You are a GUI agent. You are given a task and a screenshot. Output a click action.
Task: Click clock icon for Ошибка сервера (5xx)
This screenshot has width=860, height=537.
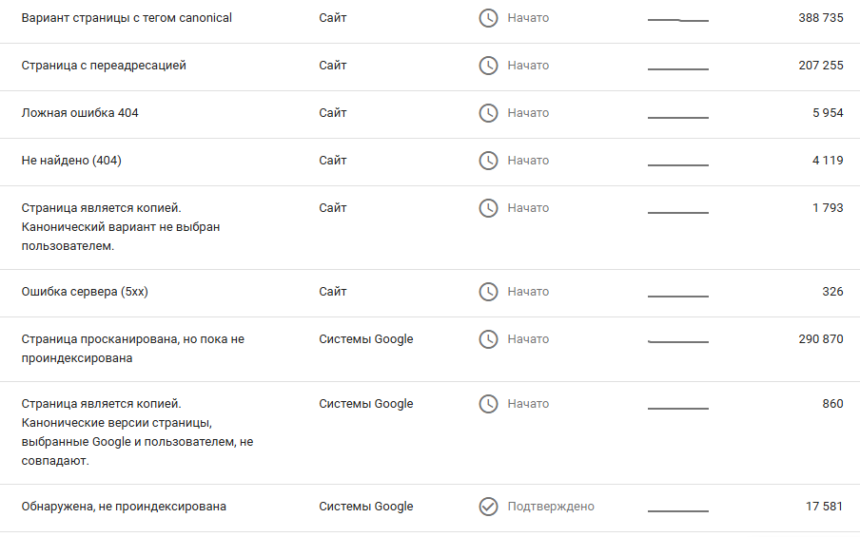point(488,292)
